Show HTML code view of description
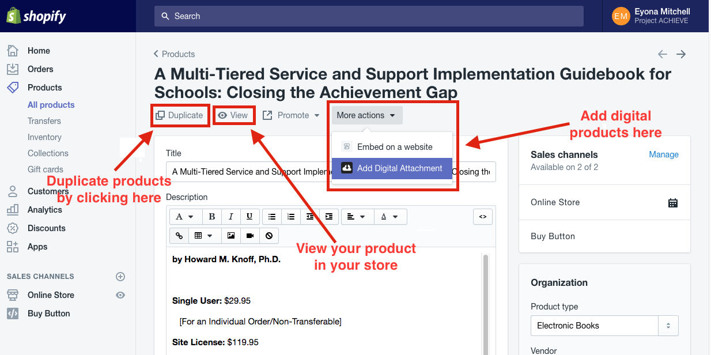Image resolution: width=711 pixels, height=355 pixels. click(x=483, y=217)
